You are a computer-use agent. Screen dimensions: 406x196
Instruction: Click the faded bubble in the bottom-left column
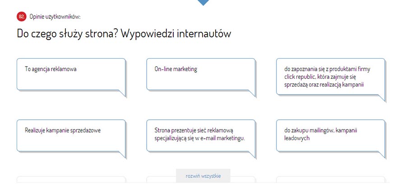click(71, 179)
